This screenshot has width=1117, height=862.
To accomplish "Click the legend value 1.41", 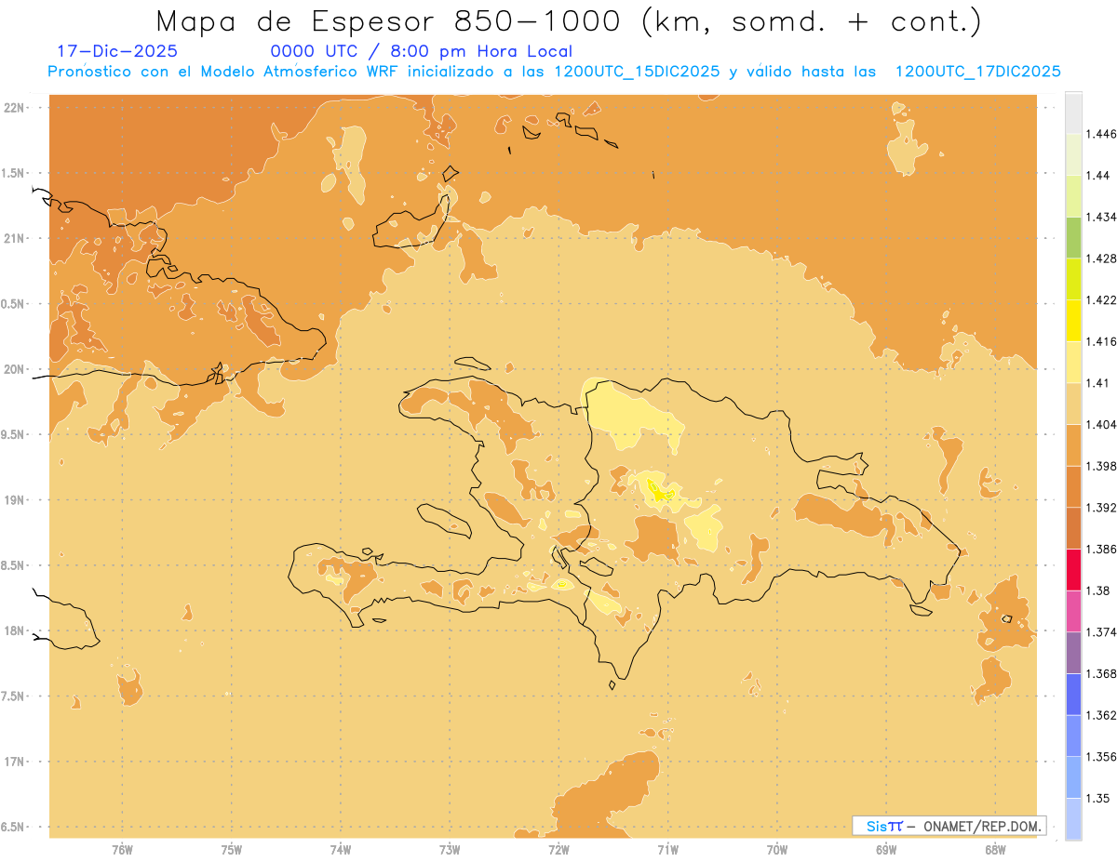I will coord(1098,382).
